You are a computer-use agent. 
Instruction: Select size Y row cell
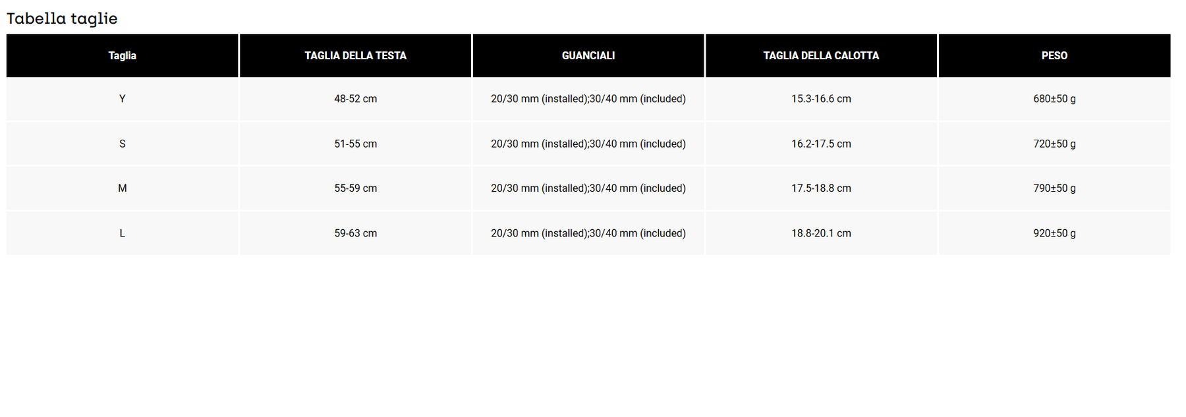(123, 99)
